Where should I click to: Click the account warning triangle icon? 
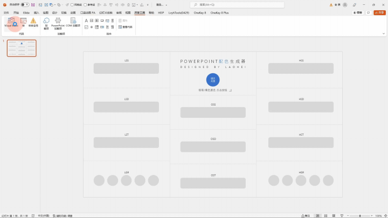point(331,5)
